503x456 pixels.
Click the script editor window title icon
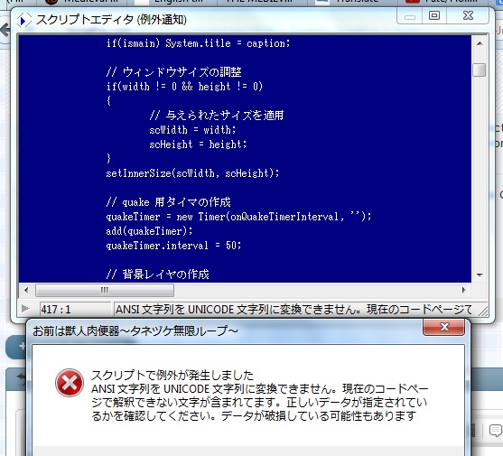pos(23,20)
